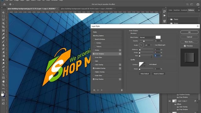The height and width of the screenshot is (113, 201).
Task: Switch to glass-building-background copy.psd document tab
Action: tap(87, 9)
